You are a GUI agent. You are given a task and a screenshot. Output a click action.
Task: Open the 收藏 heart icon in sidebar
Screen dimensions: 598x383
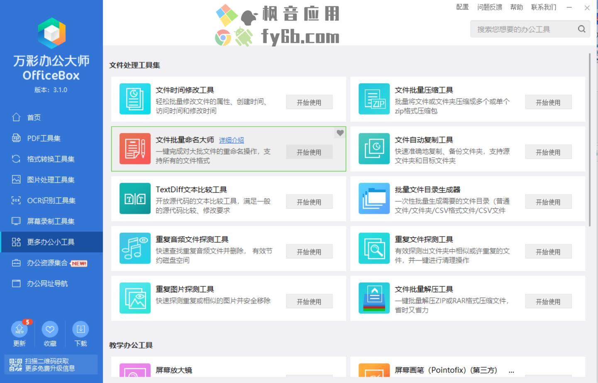[x=50, y=329]
